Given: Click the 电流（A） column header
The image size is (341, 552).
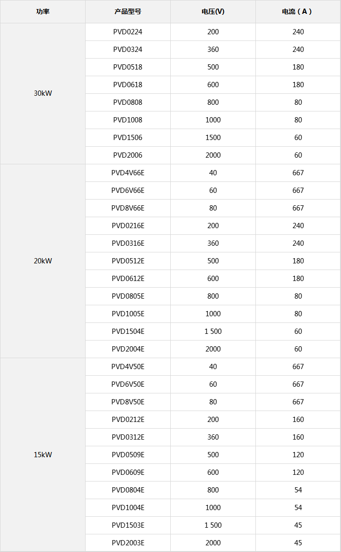Looking at the screenshot, I should pos(298,11).
